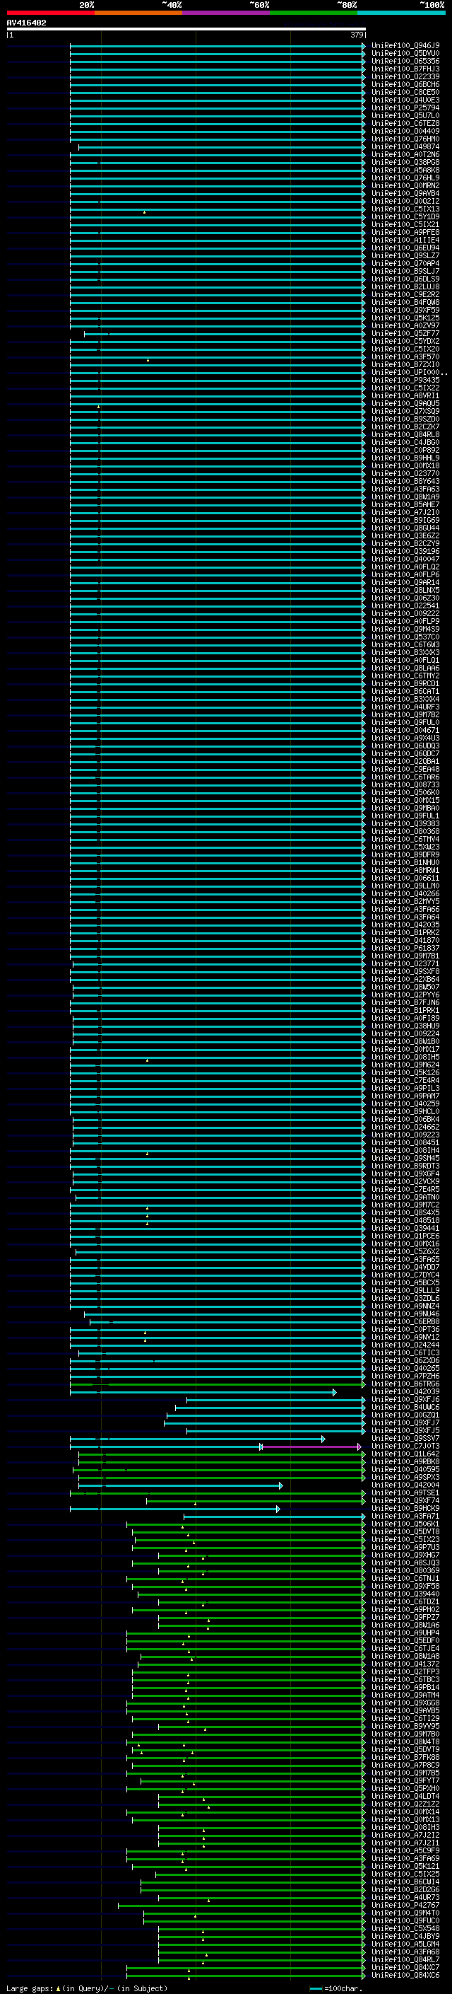Screen dimensions: 452x1994
Task: Click label UniRef100_Q42039
Action: pyautogui.click(x=405, y=1392)
